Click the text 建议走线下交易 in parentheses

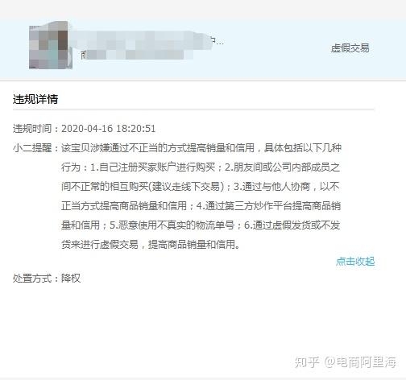[x=186, y=187]
